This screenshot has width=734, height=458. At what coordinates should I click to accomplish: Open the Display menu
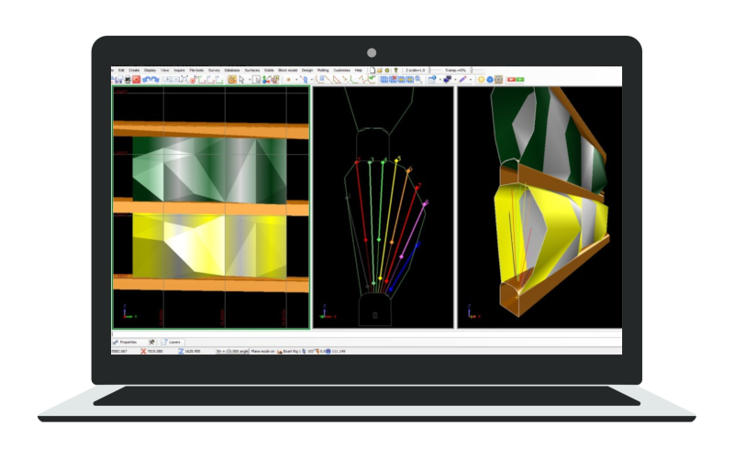(150, 71)
